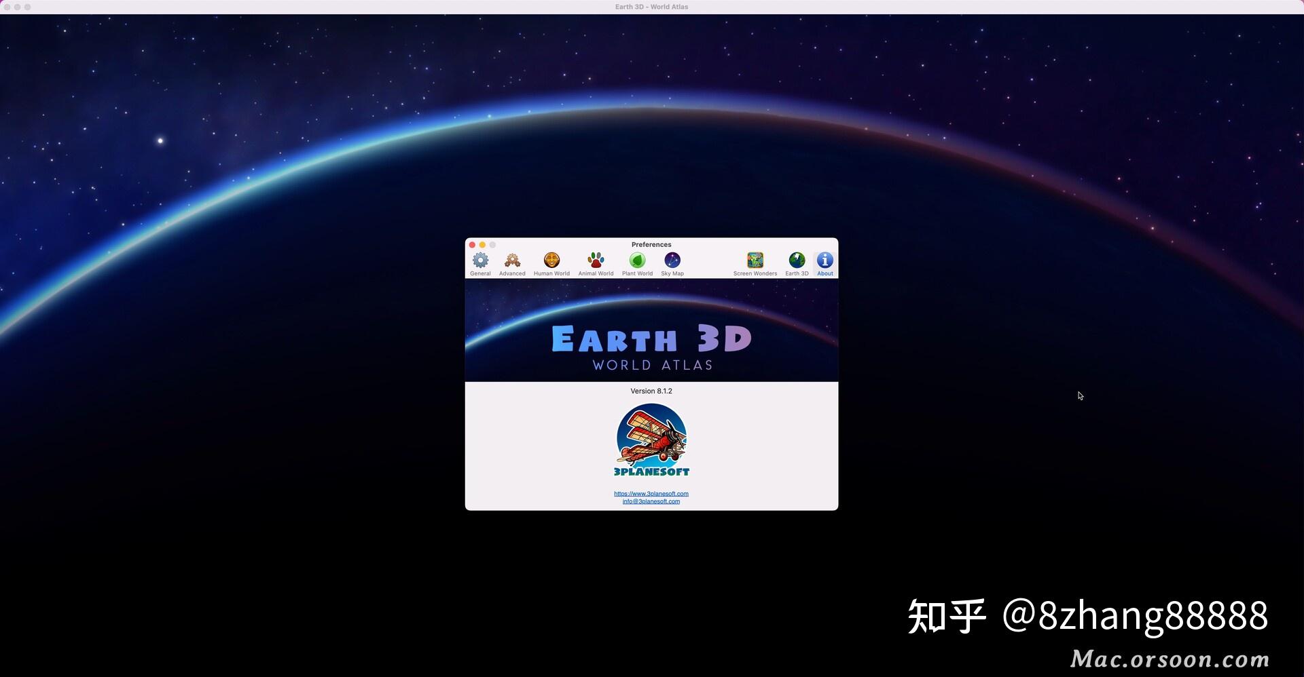The width and height of the screenshot is (1304, 677).
Task: Open the 3planesoft.com website link
Action: [x=651, y=493]
